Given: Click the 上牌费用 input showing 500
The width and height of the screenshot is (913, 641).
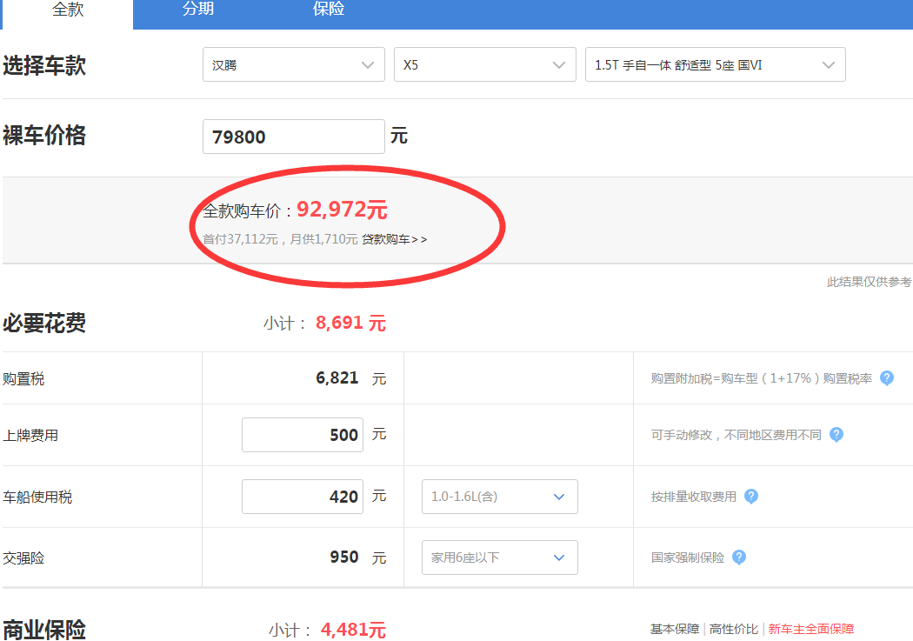Looking at the screenshot, I should [x=303, y=435].
